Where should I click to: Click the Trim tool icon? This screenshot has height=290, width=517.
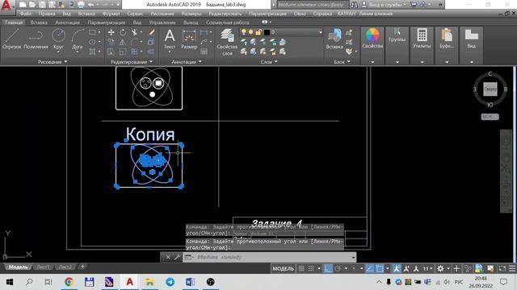(x=134, y=32)
